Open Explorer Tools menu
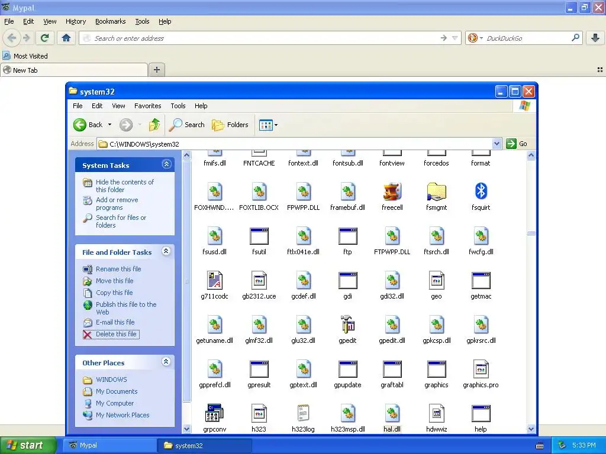The height and width of the screenshot is (454, 606). [x=178, y=106]
